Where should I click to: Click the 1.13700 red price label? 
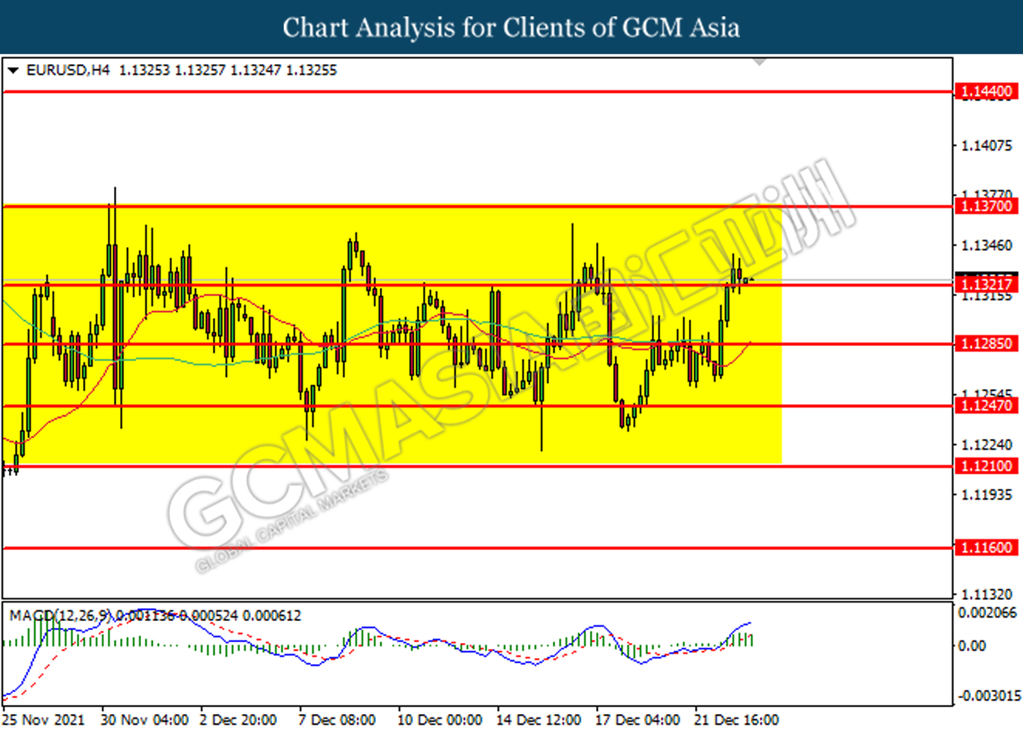click(986, 206)
